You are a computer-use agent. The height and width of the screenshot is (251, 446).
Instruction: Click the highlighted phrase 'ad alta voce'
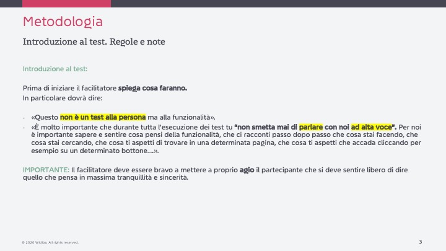click(x=371, y=127)
